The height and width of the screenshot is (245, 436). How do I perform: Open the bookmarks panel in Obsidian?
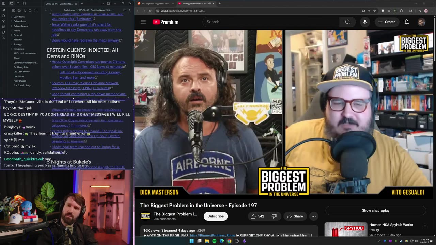point(24,3)
